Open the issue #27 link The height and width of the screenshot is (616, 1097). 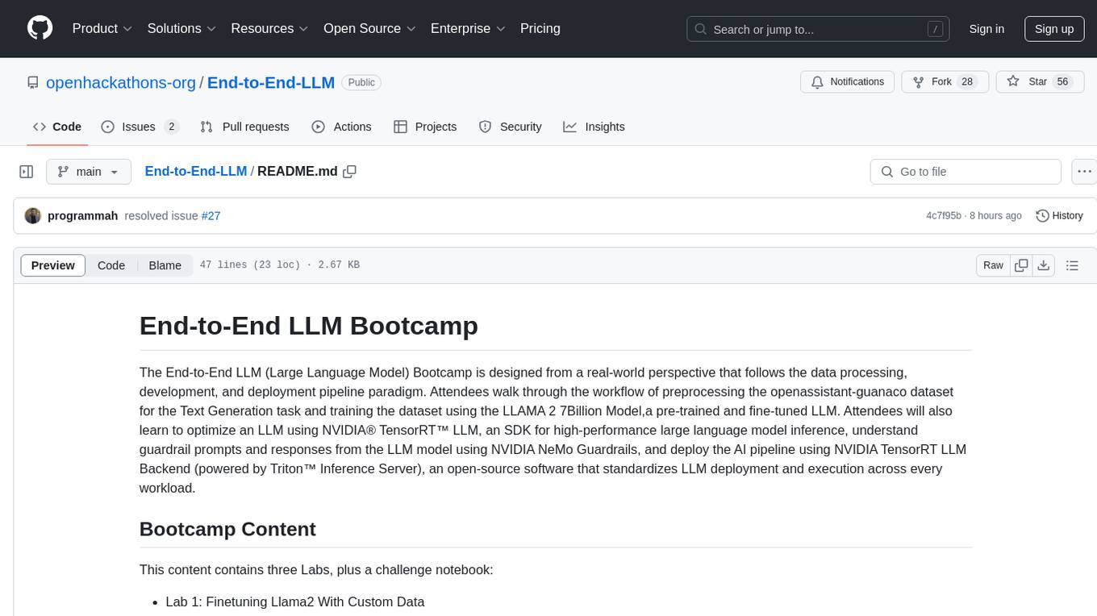click(211, 215)
